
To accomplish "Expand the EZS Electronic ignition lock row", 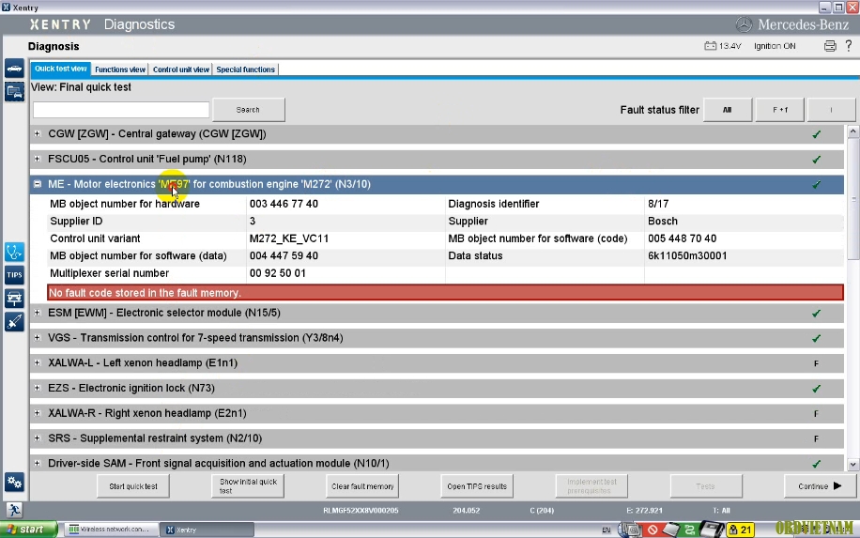I will (37, 389).
